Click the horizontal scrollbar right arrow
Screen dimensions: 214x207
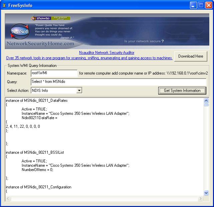click(200, 199)
